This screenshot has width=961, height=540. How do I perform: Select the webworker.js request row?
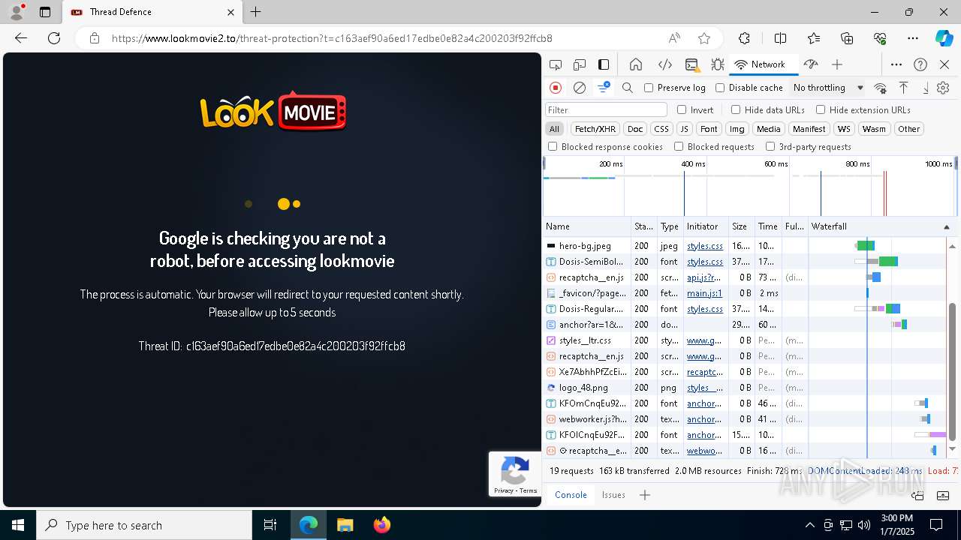[743, 419]
